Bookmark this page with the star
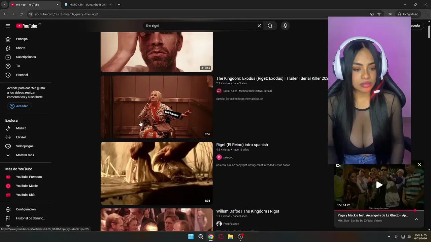This screenshot has height=242, width=431. (x=379, y=14)
